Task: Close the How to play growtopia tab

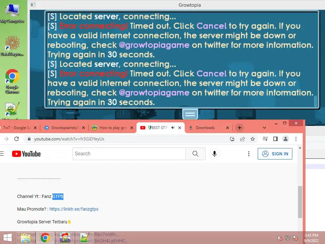Action: click(x=132, y=128)
